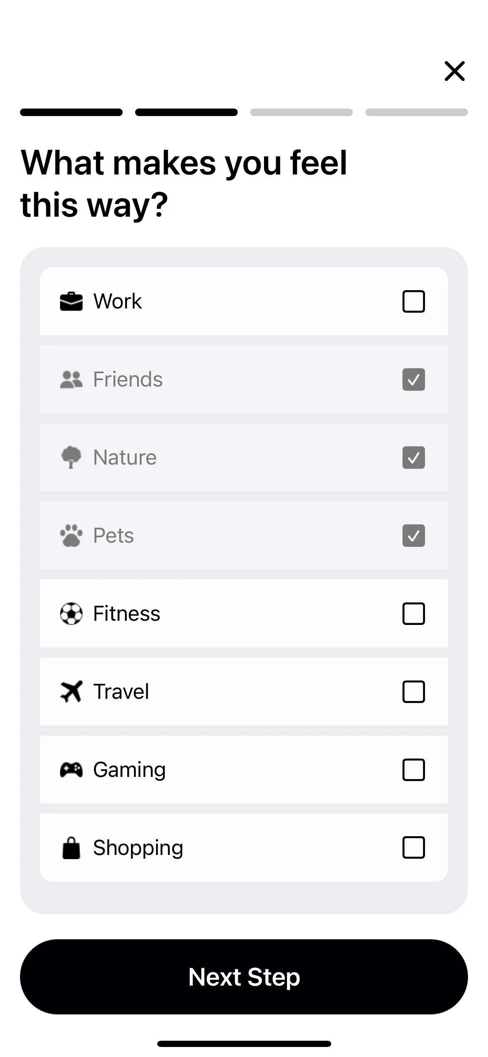Uncheck the Friends checkbox
The height and width of the screenshot is (1057, 488).
(414, 379)
